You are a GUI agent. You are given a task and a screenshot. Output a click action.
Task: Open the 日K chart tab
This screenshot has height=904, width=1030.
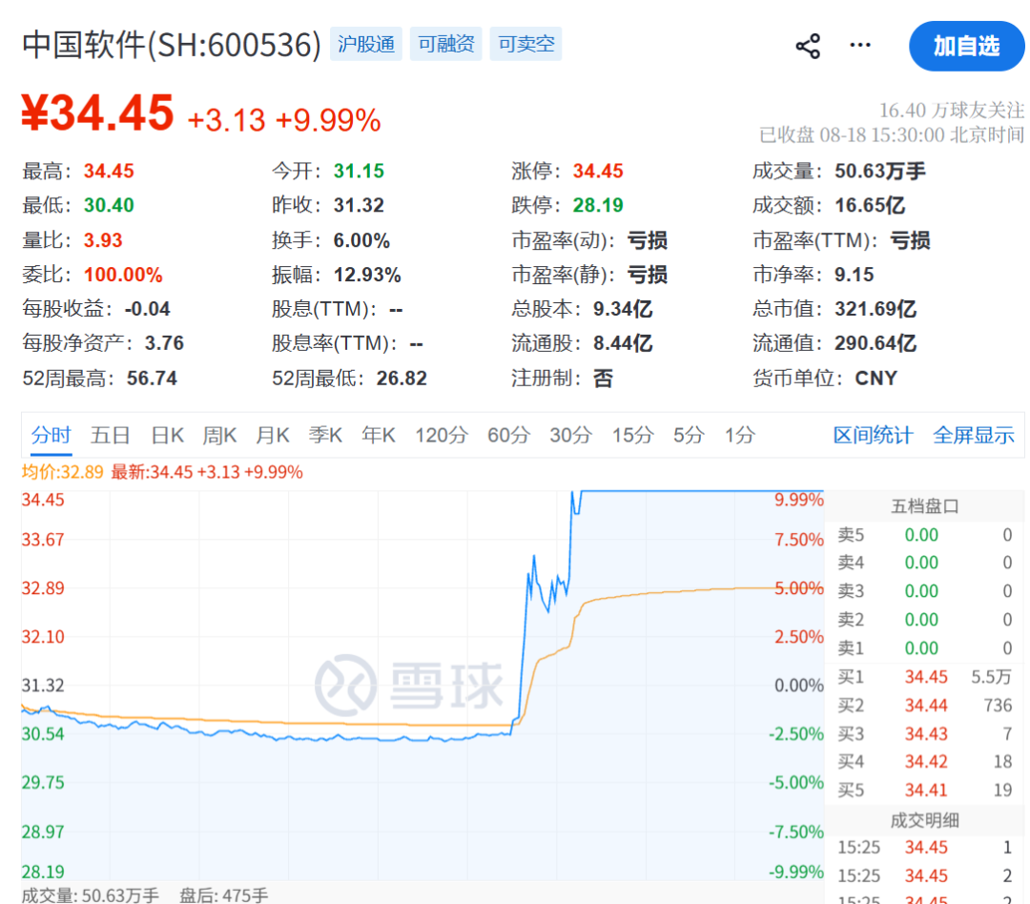(167, 435)
